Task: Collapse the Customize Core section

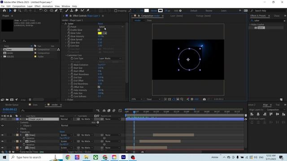Action: (x=66, y=55)
